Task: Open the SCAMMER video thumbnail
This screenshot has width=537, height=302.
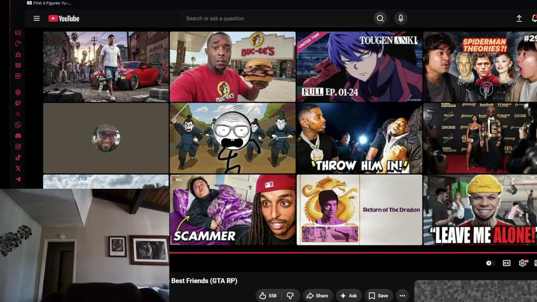Action: tap(232, 210)
